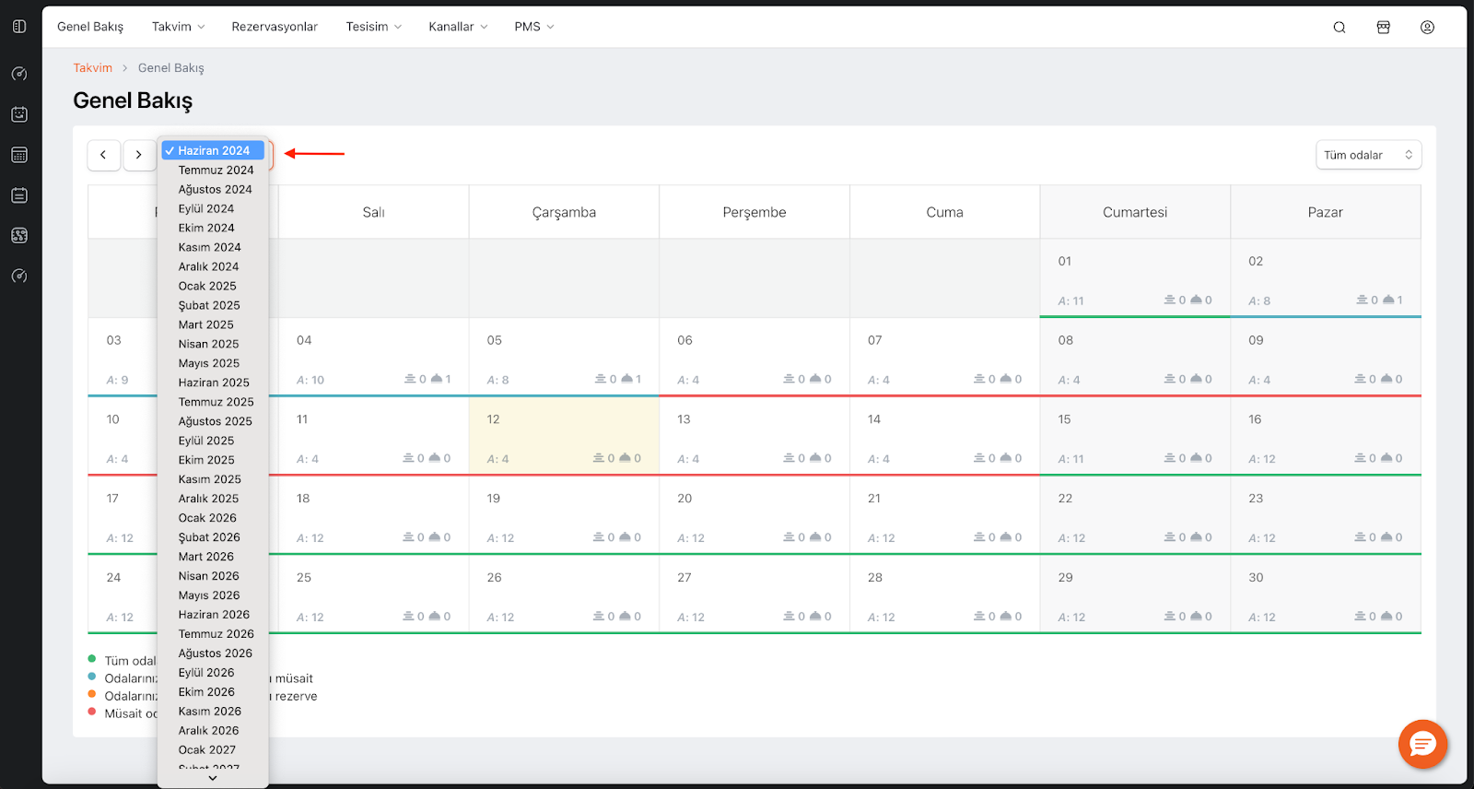The height and width of the screenshot is (789, 1474).
Task: Toggle the sidebar panel icon at top left
Action: point(19,27)
